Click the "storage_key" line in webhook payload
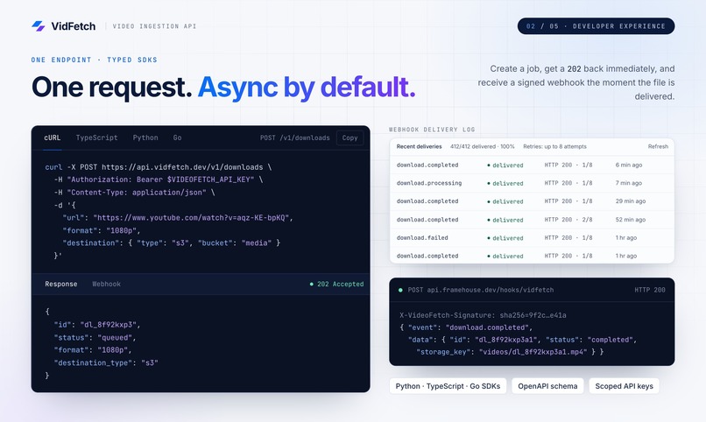 pyautogui.click(x=510, y=352)
